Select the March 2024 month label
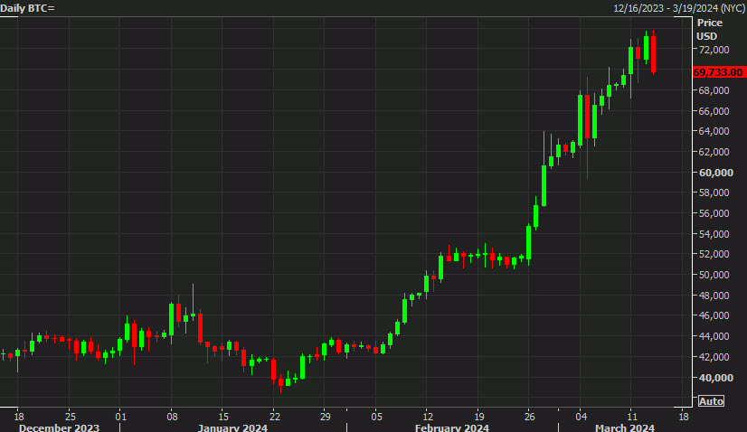Screen dimensions: 747x432 tap(624, 427)
